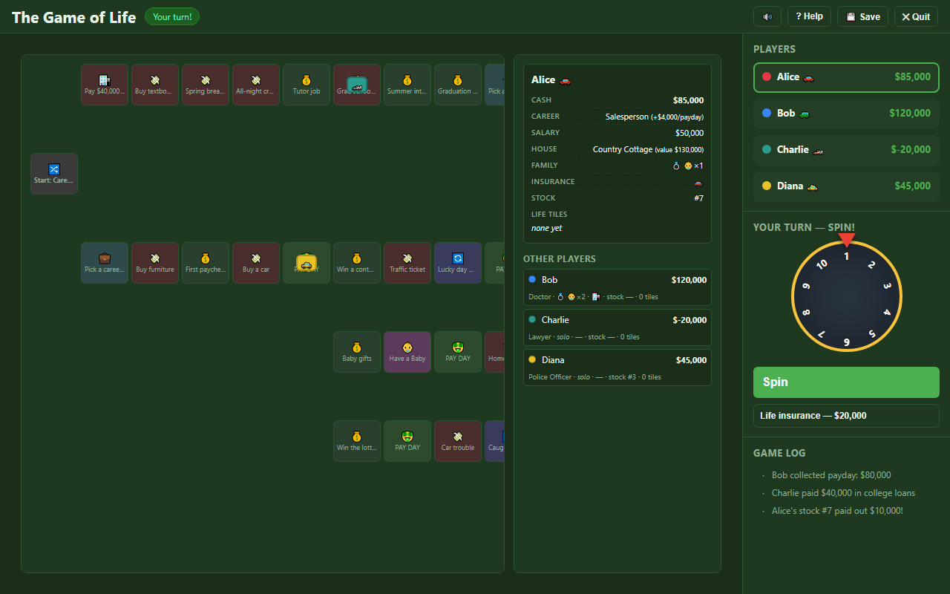The image size is (950, 594).
Task: Choose the All-night cram tile icon
Action: 256,80
